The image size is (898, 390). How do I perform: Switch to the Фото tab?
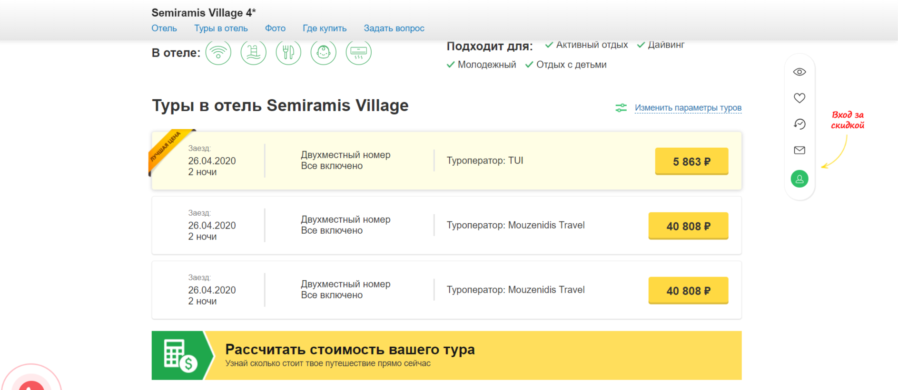tap(275, 28)
